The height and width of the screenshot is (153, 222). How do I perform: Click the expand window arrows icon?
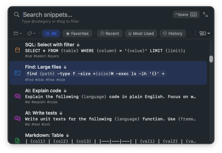[x=205, y=14]
